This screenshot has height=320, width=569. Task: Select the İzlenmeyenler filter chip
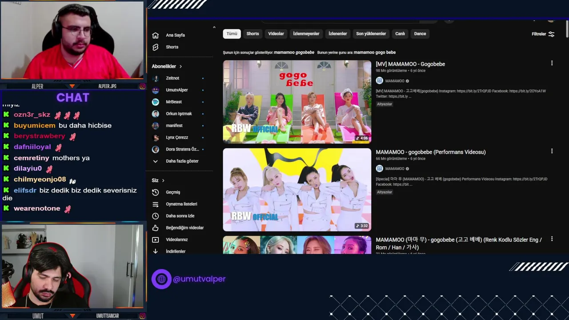tap(306, 34)
